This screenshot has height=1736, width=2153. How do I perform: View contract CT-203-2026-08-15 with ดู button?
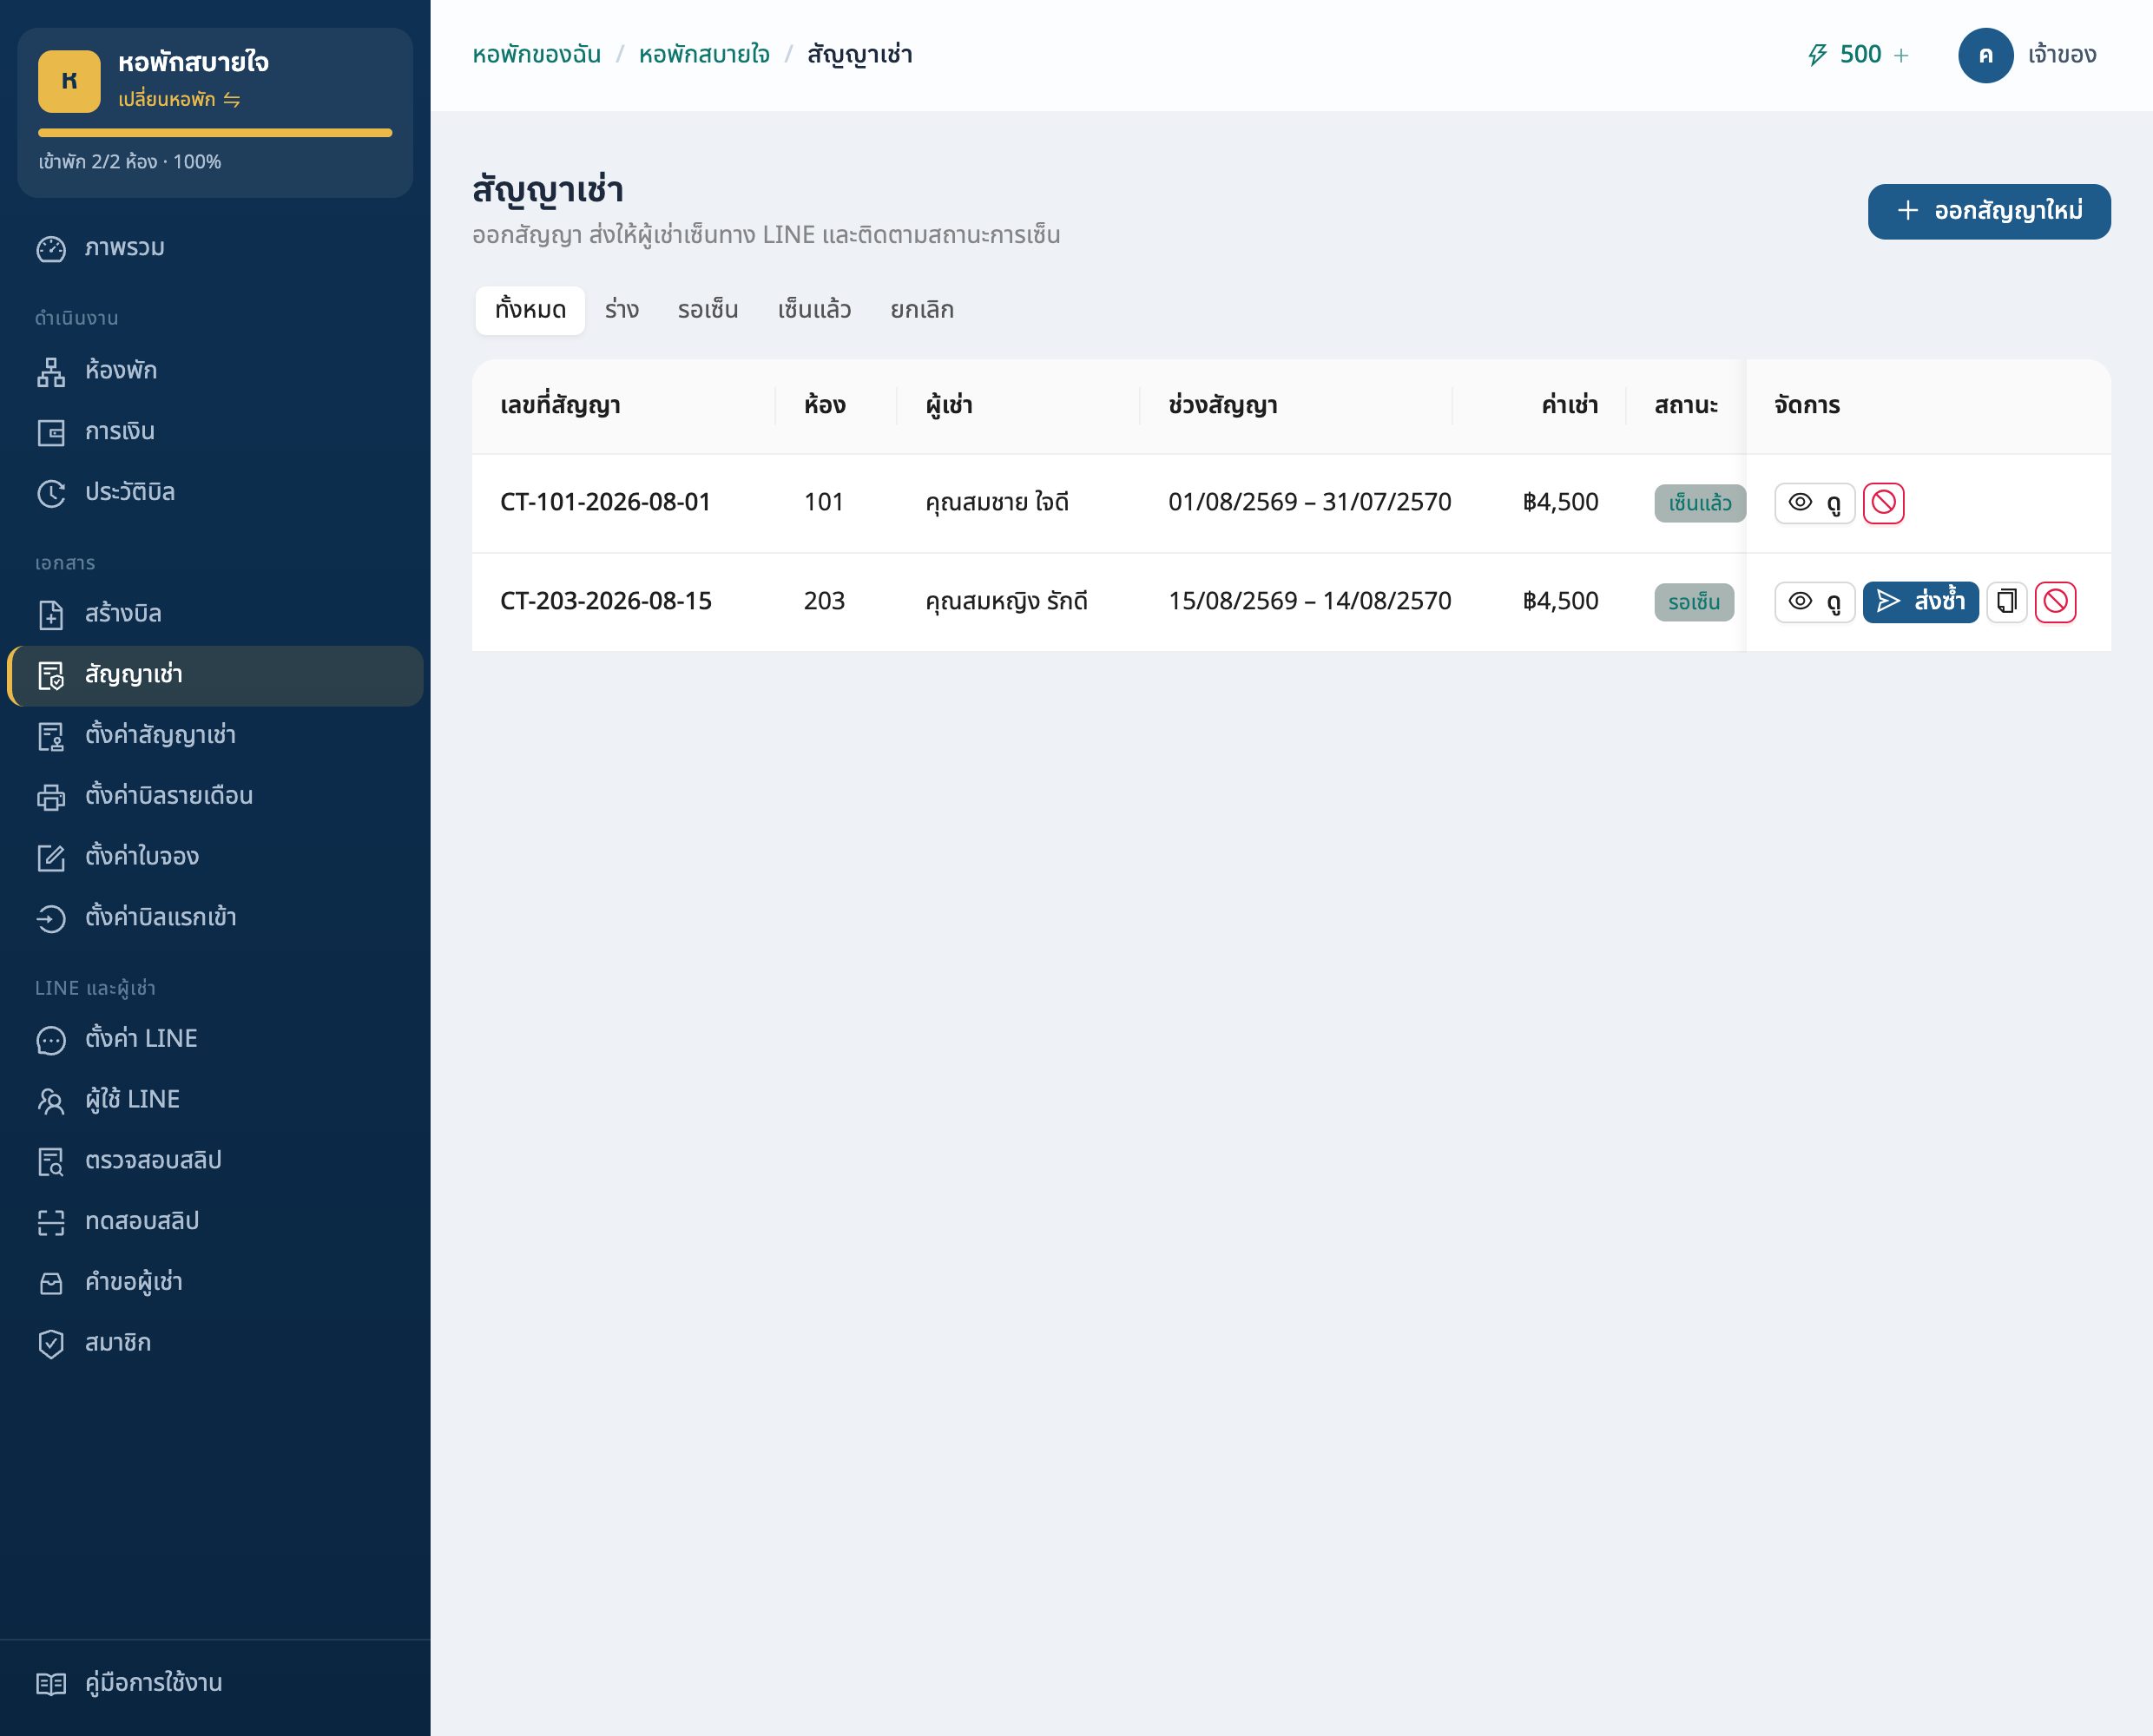click(1814, 602)
